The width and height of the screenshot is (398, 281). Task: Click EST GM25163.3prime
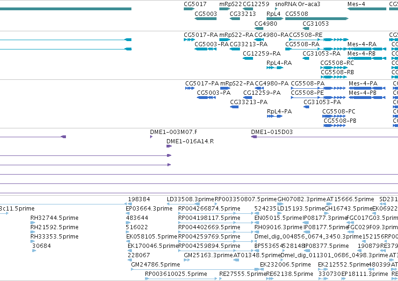click(x=208, y=255)
